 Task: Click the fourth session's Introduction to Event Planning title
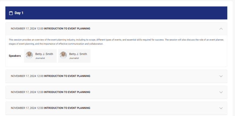click(67, 108)
